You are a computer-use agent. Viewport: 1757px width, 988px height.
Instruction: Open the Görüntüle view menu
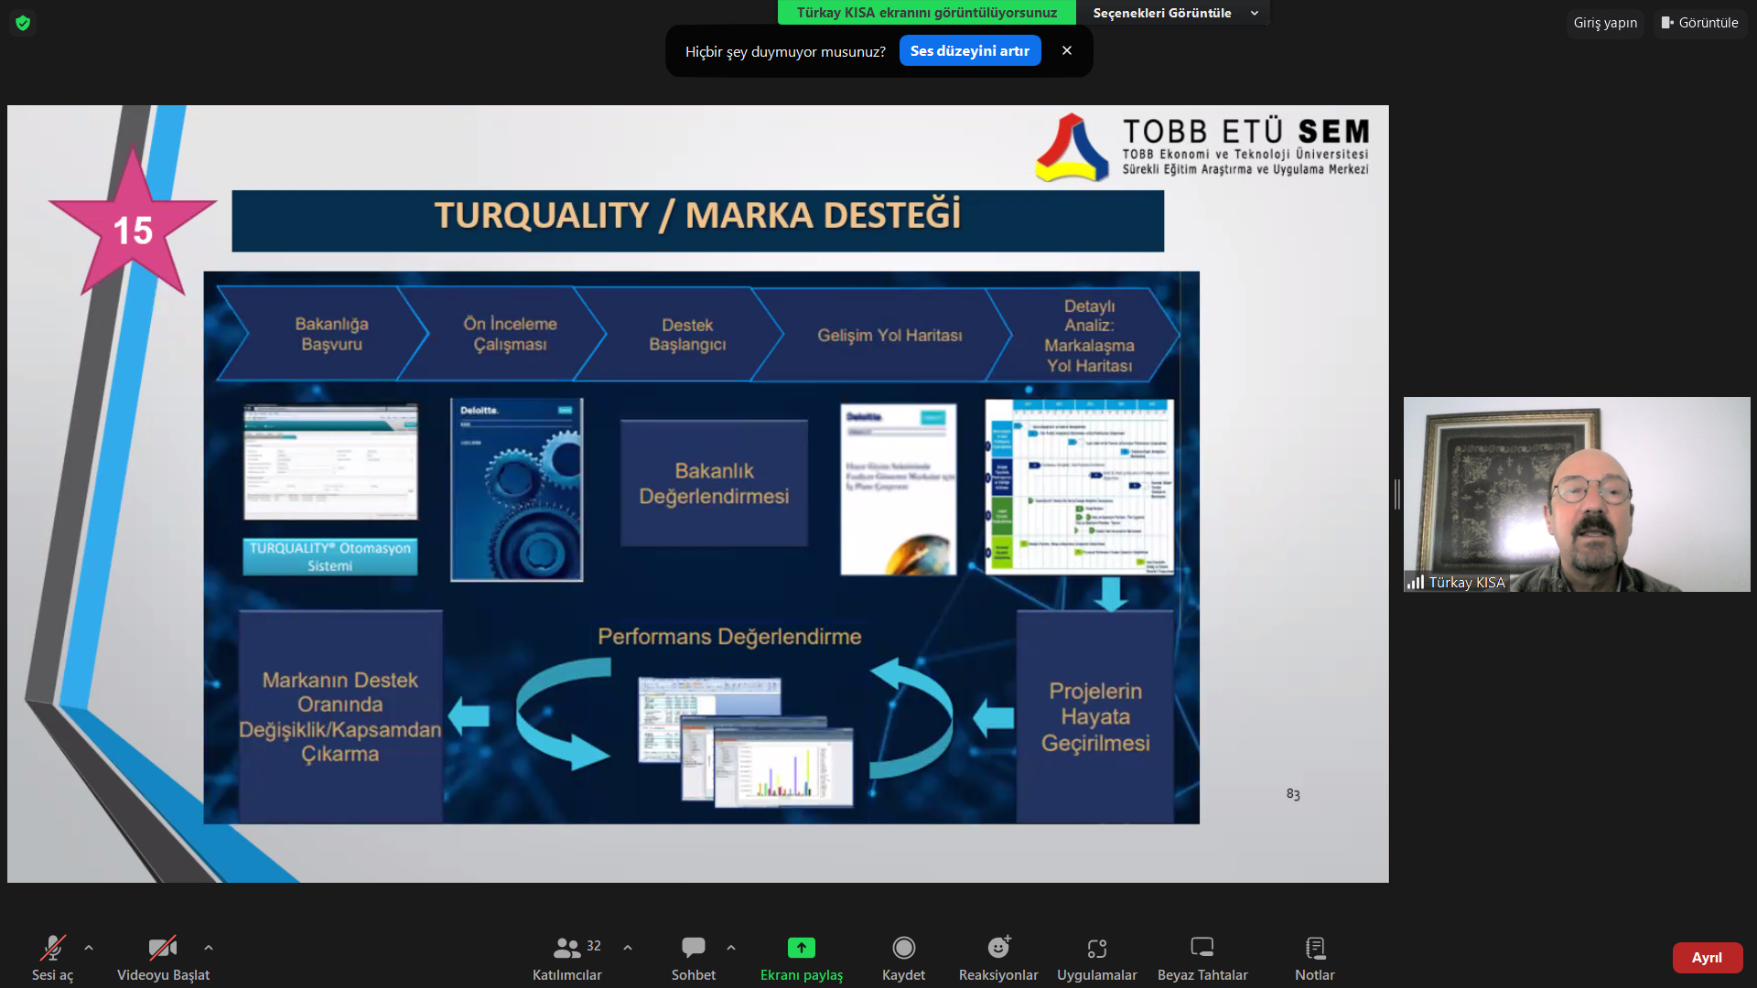click(x=1700, y=23)
